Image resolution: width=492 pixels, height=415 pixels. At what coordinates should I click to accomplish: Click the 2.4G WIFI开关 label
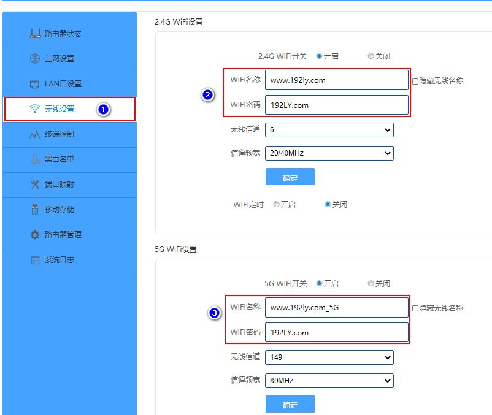point(282,56)
